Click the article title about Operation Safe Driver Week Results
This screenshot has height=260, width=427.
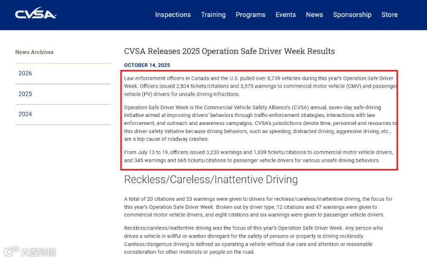point(229,51)
